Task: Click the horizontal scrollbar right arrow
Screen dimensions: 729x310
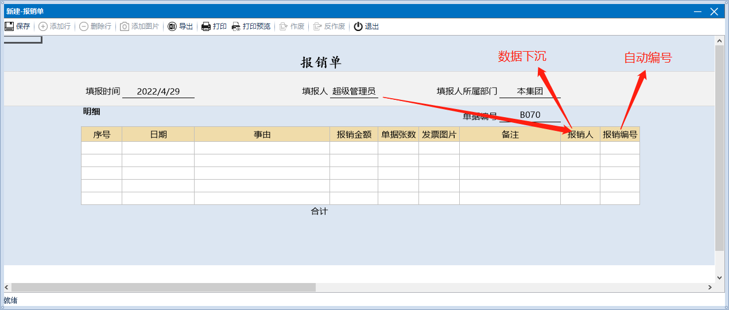Action: point(711,287)
